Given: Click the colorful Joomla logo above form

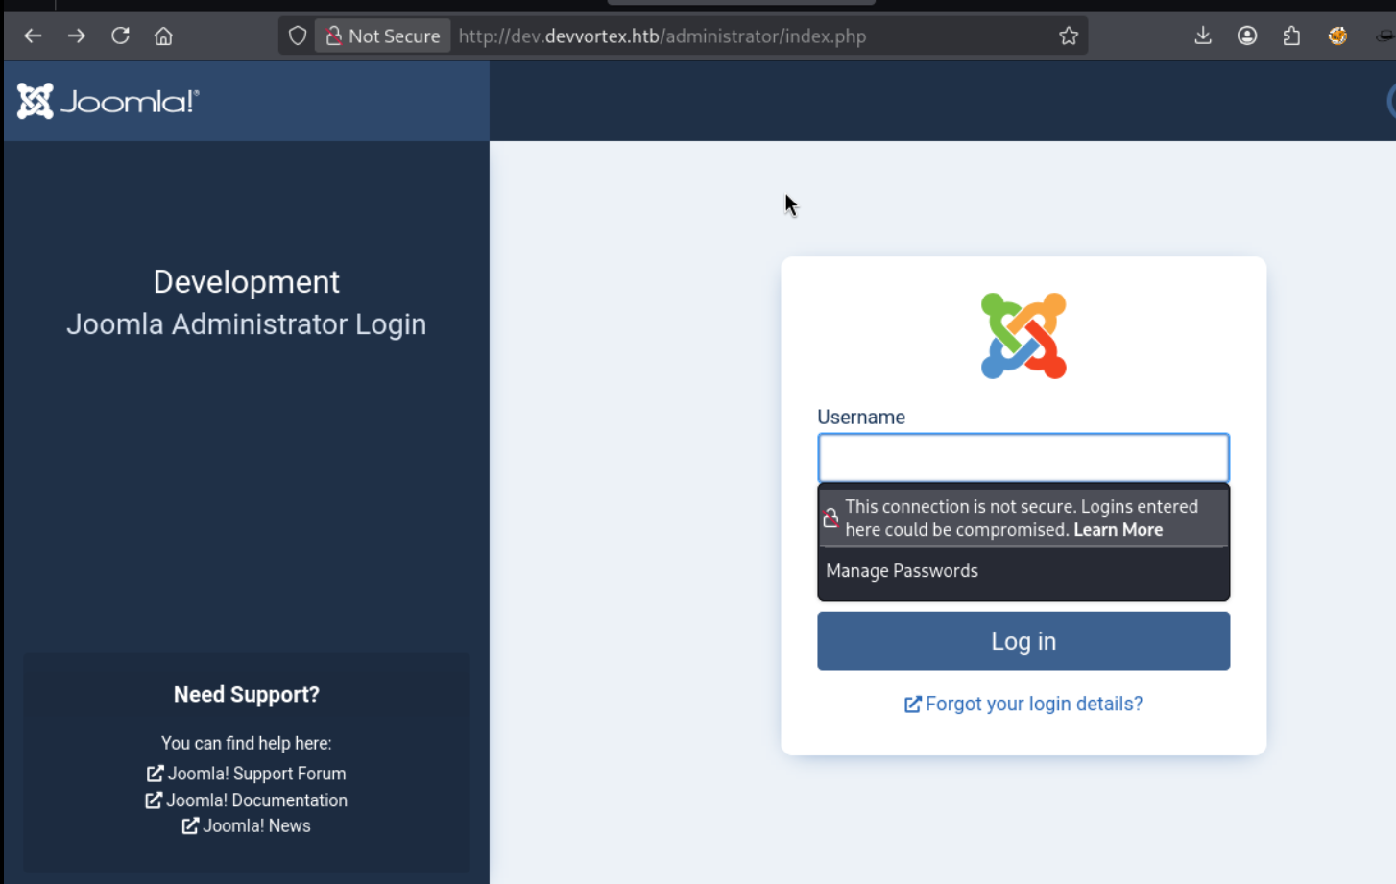Looking at the screenshot, I should pyautogui.click(x=1023, y=336).
